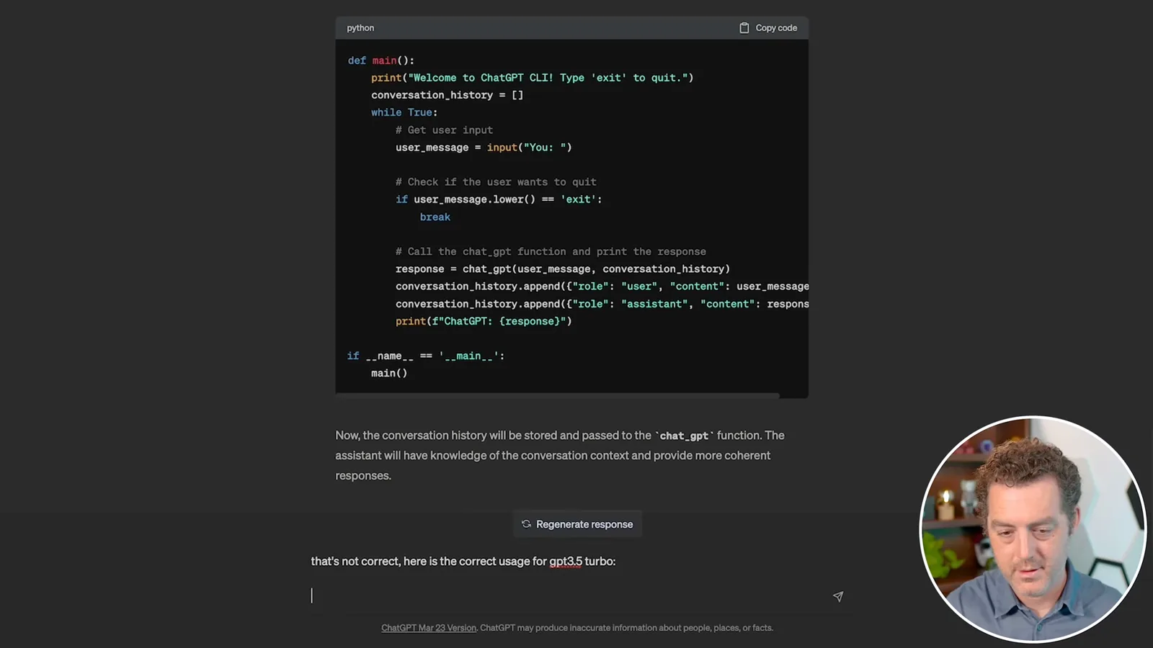Click the append line with role 'user'
This screenshot has width=1153, height=648.
[x=602, y=287]
